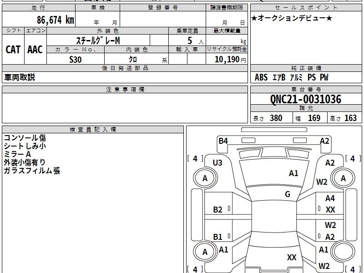Click the スチールグレーM exterior color value
The width and height of the screenshot is (364, 273).
click(98, 40)
